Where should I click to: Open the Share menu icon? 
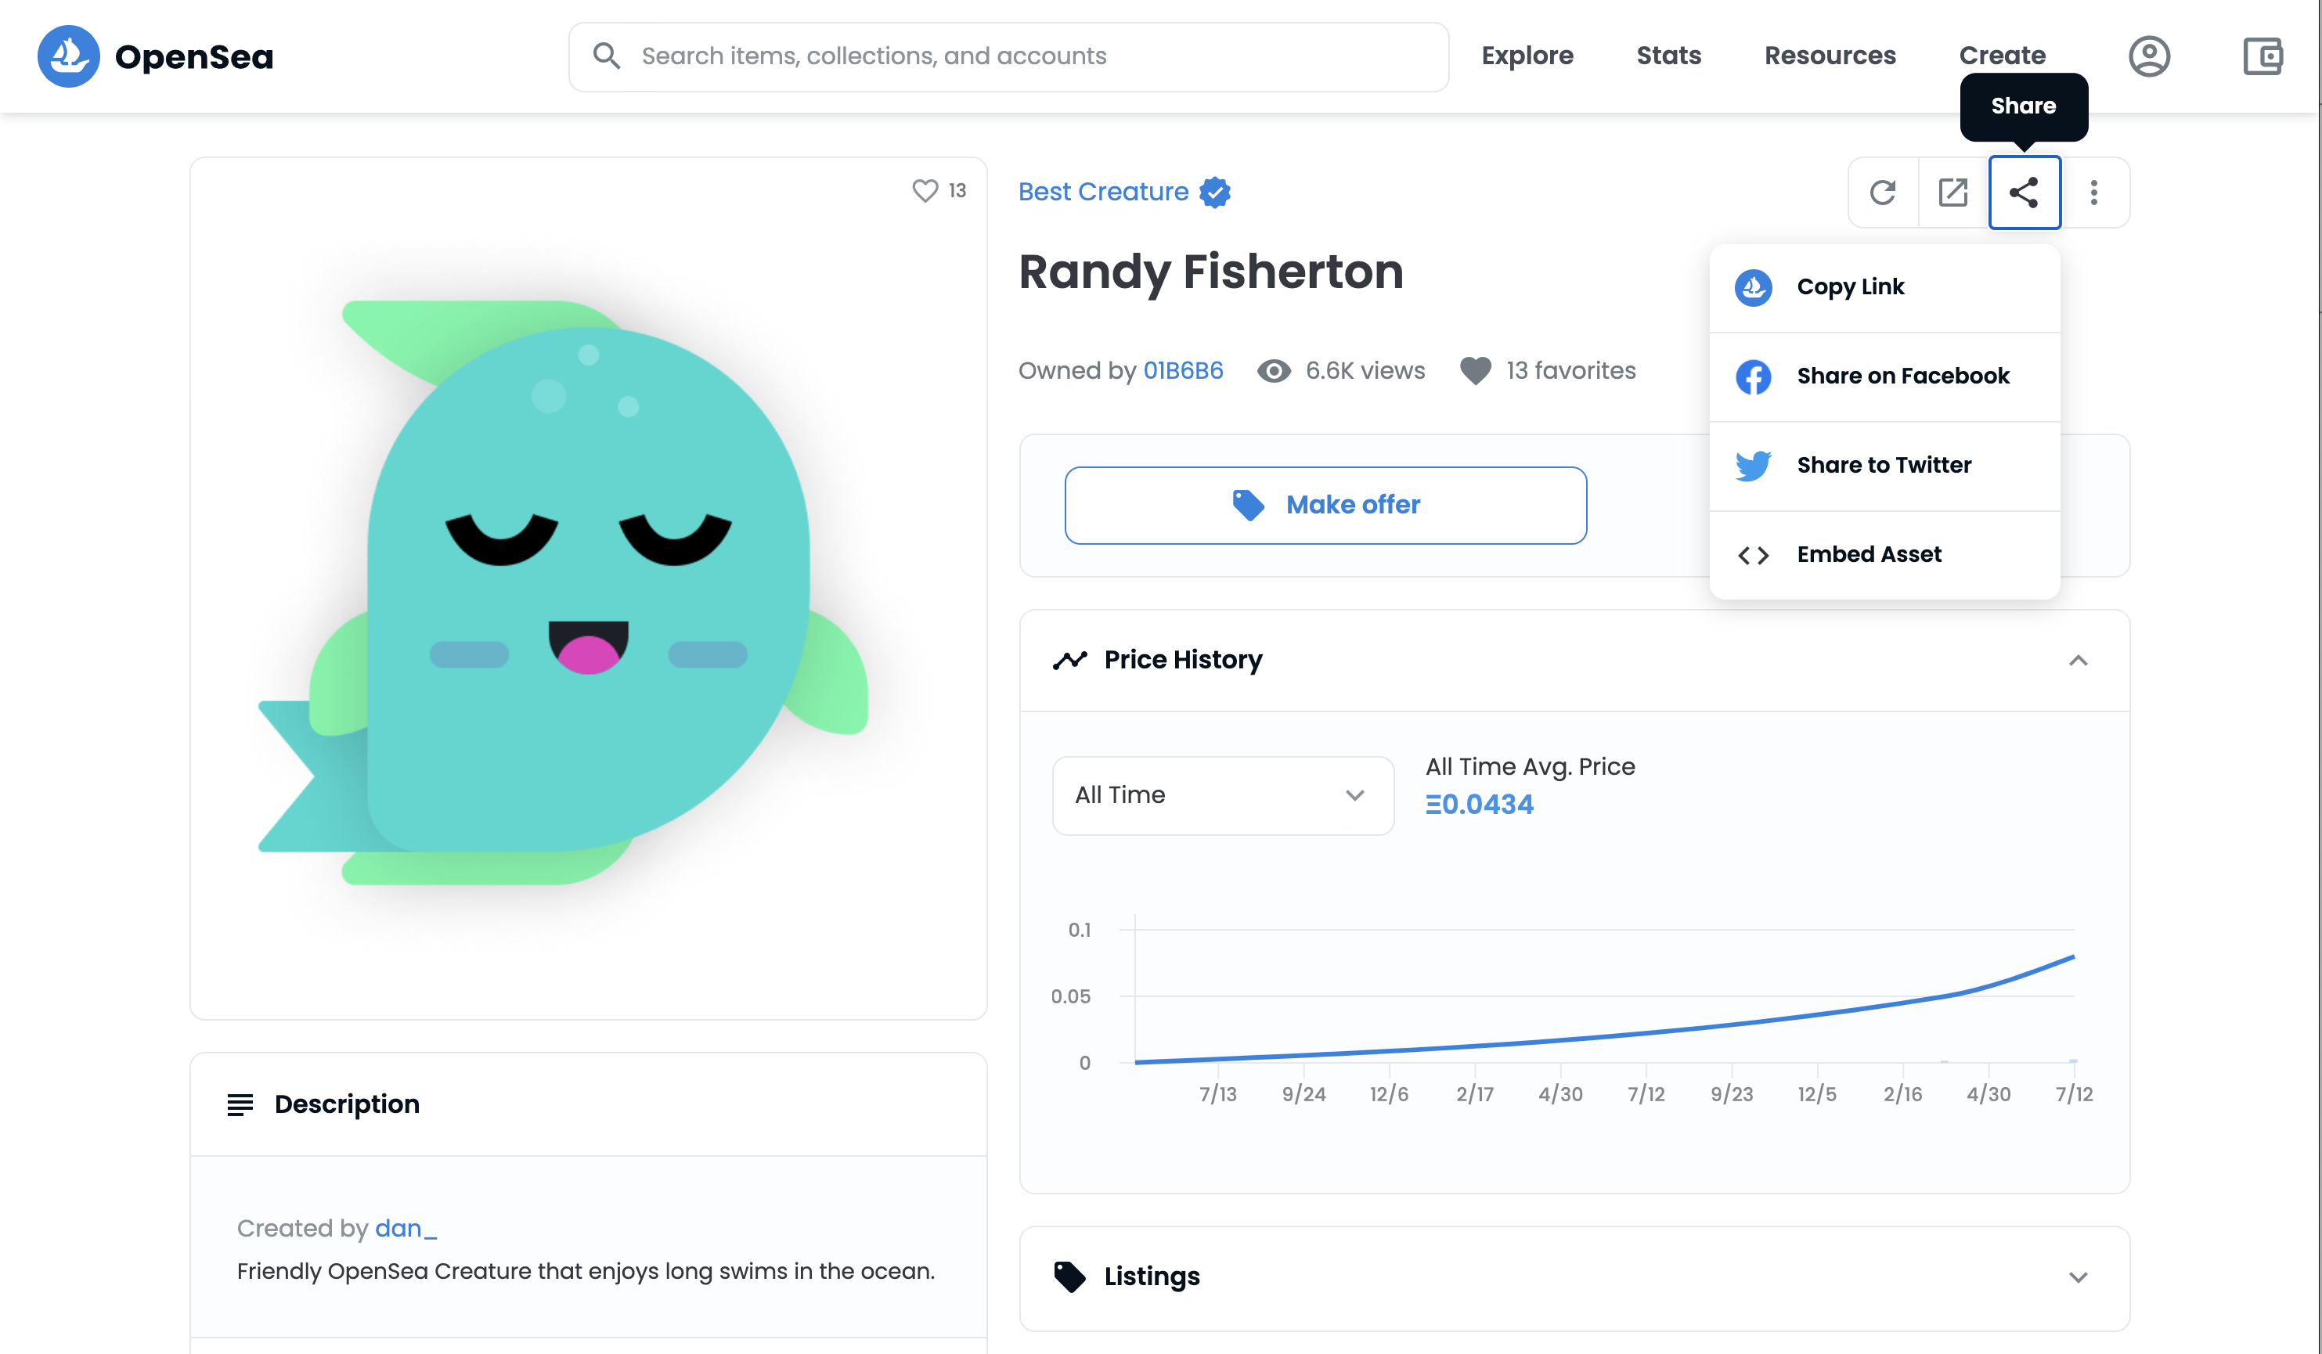pos(2025,193)
